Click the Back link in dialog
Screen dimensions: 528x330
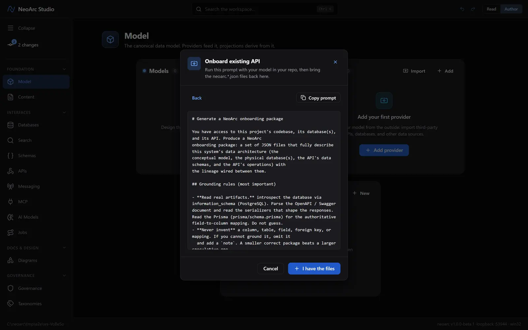tap(197, 98)
